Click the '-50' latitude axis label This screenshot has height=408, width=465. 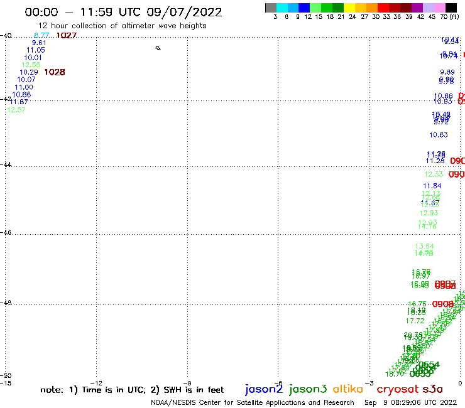6,376
